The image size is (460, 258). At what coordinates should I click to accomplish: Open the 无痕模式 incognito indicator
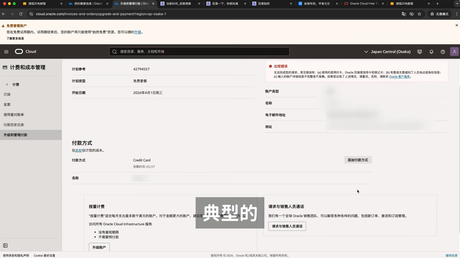pyautogui.click(x=439, y=14)
